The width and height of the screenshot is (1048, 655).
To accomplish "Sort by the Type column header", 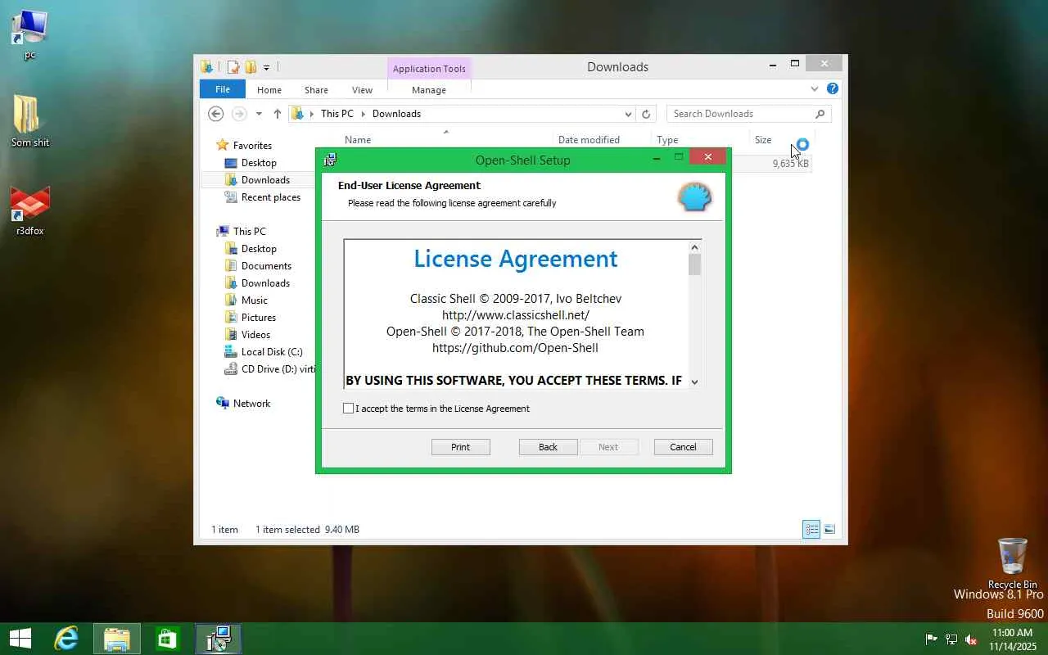I will click(667, 140).
